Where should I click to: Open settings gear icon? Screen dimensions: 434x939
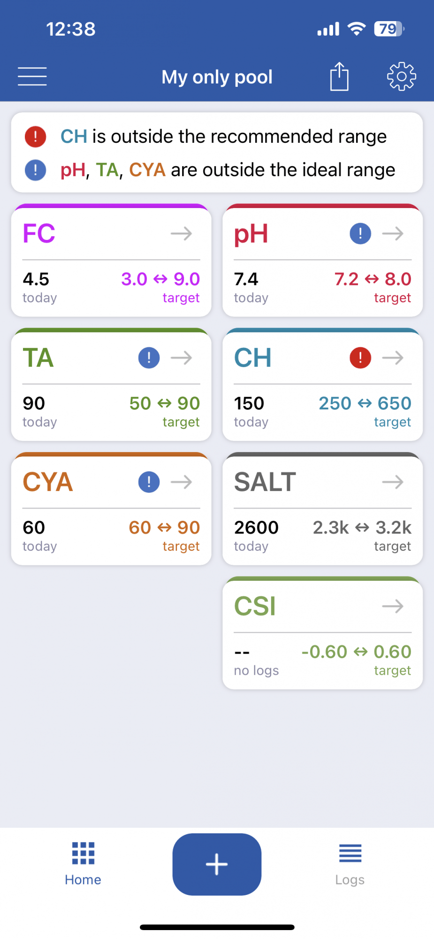point(402,76)
